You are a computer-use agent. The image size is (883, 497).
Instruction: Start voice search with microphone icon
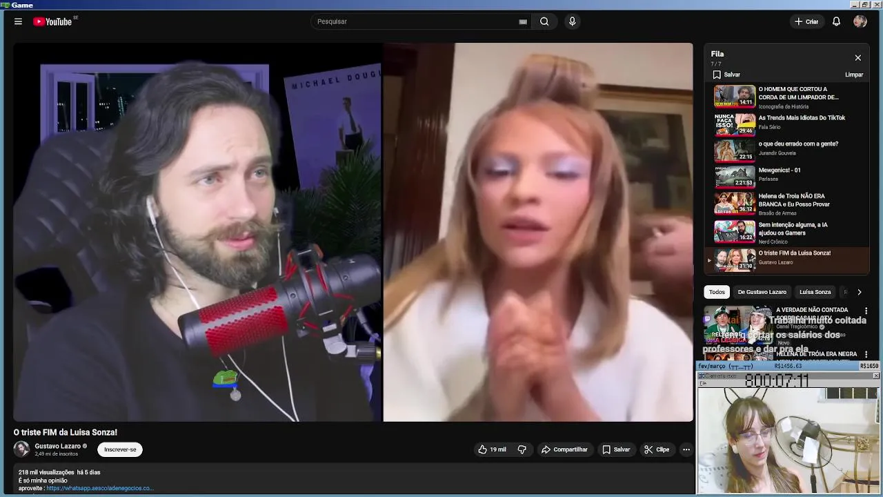(572, 21)
